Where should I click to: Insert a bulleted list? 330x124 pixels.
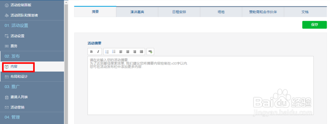114,52
